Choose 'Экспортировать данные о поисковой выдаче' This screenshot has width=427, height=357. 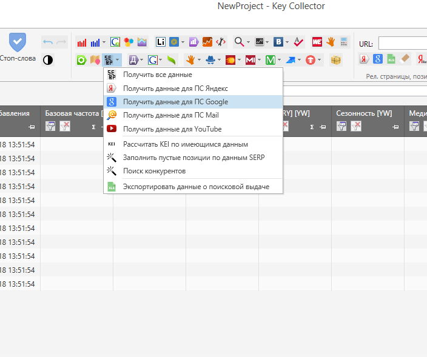coord(195,187)
